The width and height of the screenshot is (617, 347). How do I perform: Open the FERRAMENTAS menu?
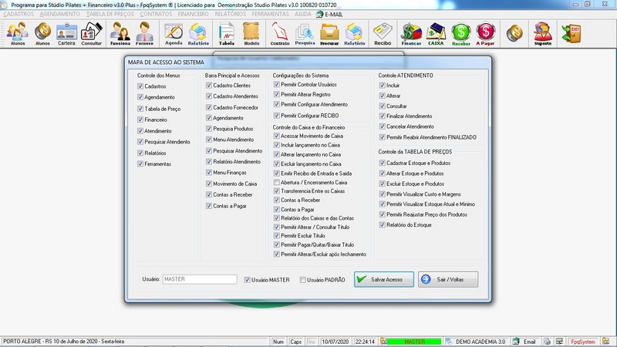[x=271, y=14]
